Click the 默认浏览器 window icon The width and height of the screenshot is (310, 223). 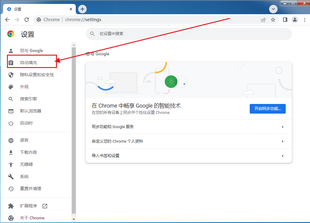11,111
